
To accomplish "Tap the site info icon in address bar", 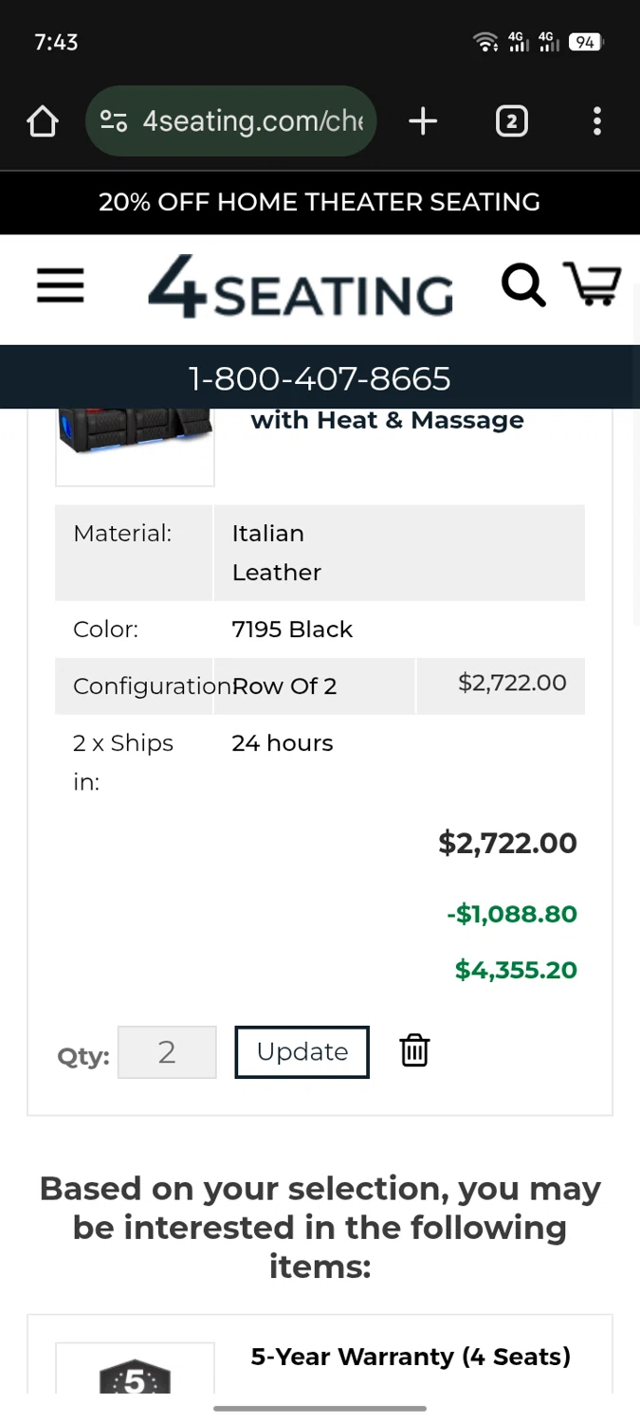I will tap(114, 121).
